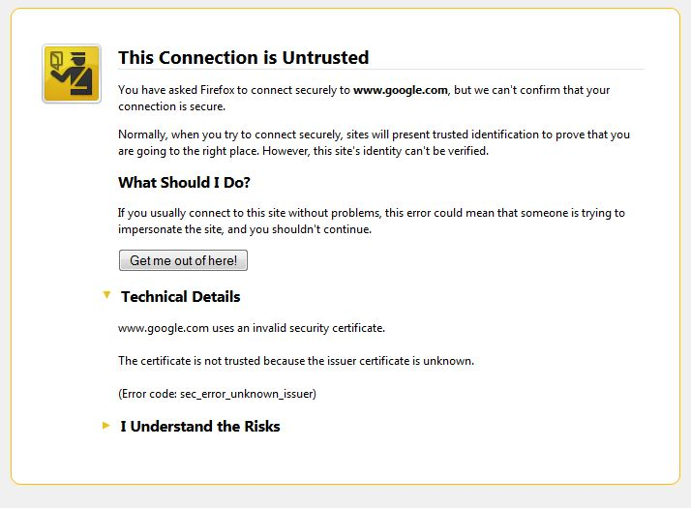Click the "impersonate the site" text line
The width and height of the screenshot is (691, 508).
tap(244, 229)
